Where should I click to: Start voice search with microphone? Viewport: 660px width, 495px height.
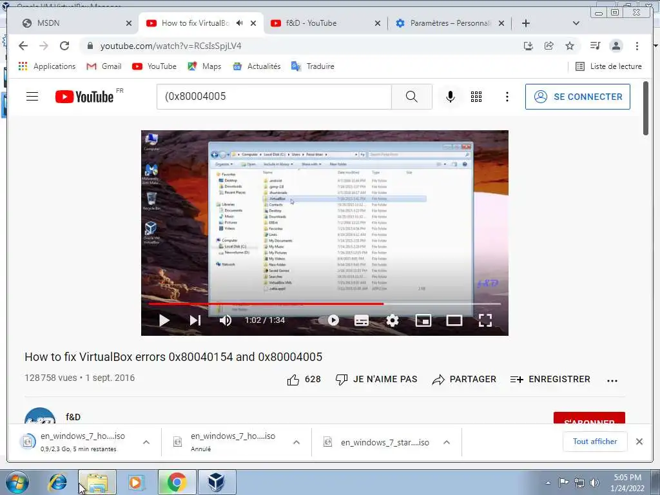[x=450, y=97]
